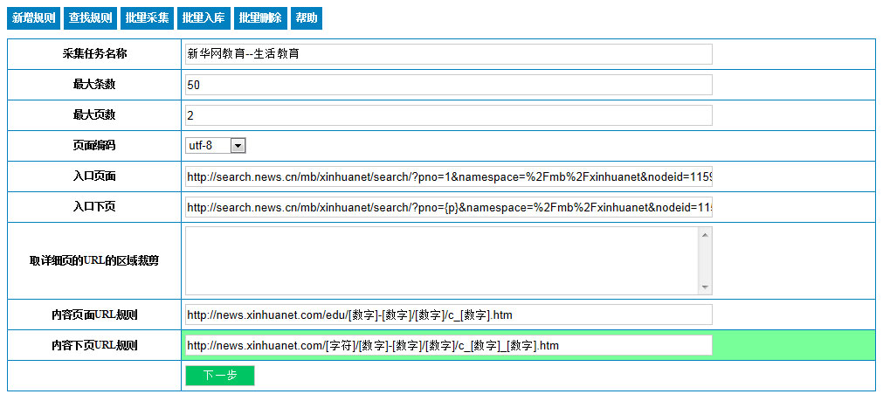
Task: Click the 内容页面URL规则 input field
Action: (x=448, y=315)
